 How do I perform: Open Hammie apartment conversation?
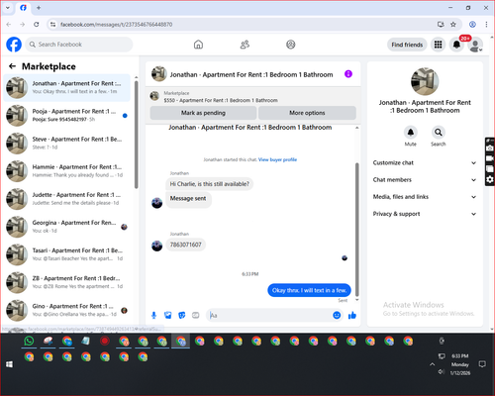pos(67,171)
